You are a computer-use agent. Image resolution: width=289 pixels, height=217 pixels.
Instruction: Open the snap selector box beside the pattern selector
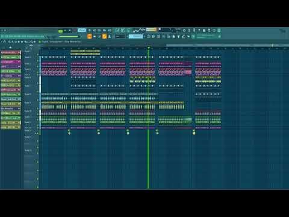point(119,36)
